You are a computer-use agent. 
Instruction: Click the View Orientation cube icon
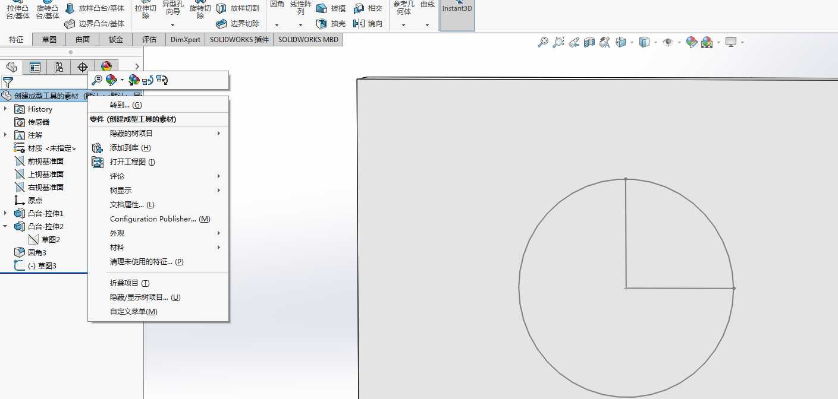click(x=621, y=42)
